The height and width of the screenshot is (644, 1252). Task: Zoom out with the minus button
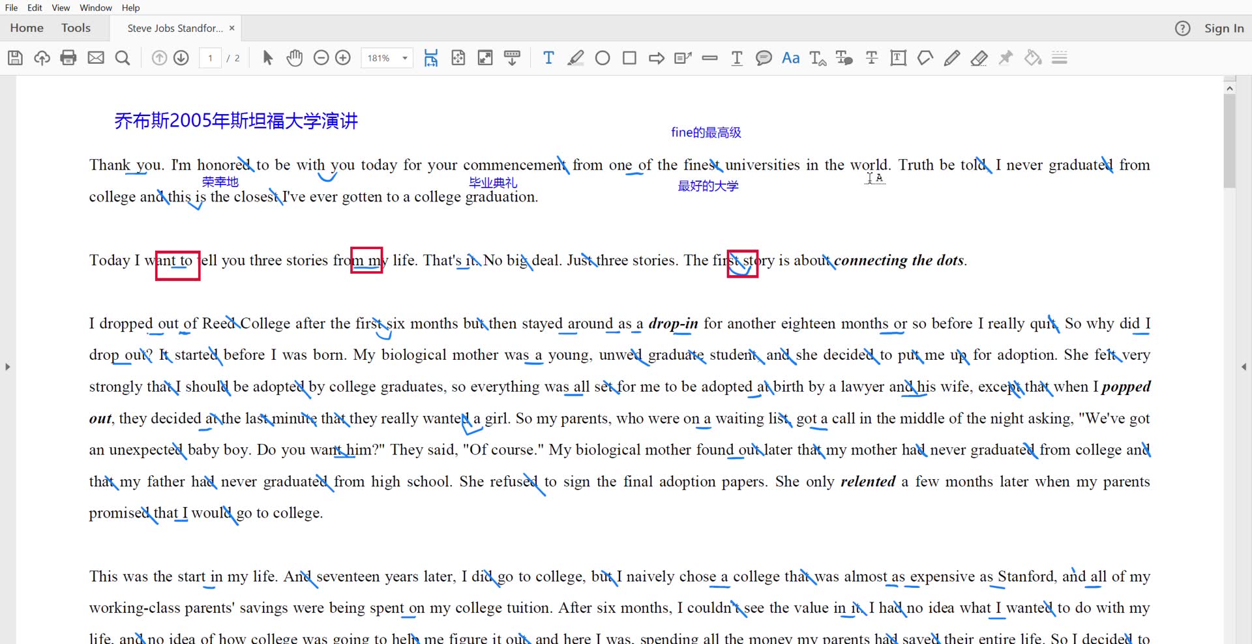(321, 58)
